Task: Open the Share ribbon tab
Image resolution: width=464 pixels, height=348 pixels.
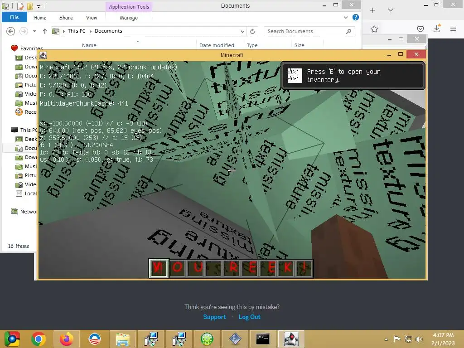Action: [x=66, y=18]
